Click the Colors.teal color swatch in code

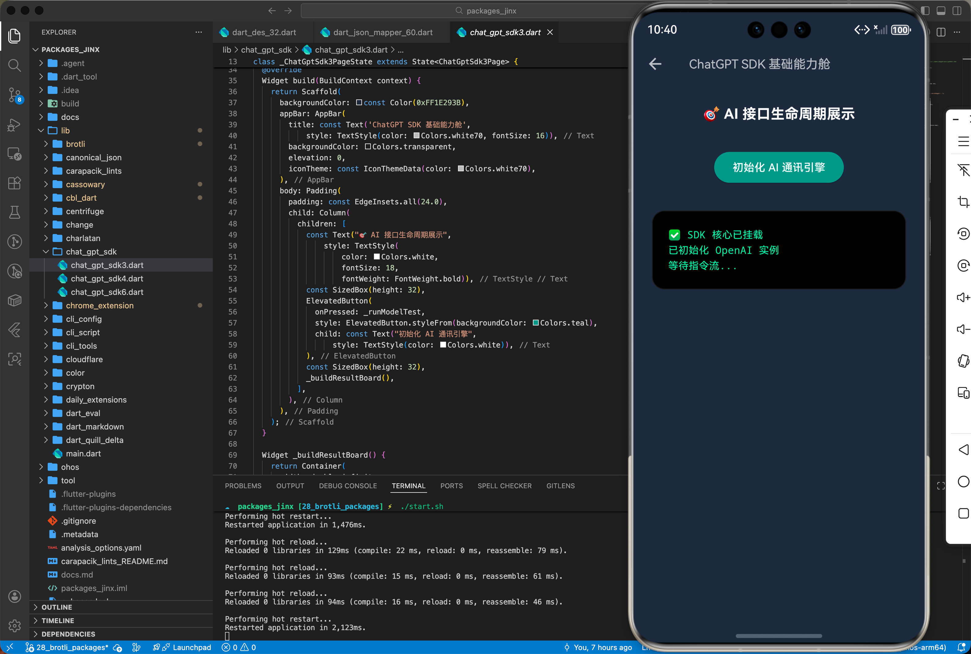point(536,323)
